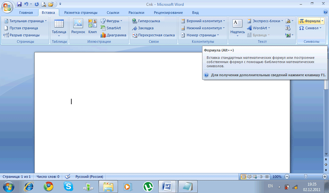This screenshot has width=329, height=193.
Task: Insert an object from the Текст group
Action: coord(289,35)
